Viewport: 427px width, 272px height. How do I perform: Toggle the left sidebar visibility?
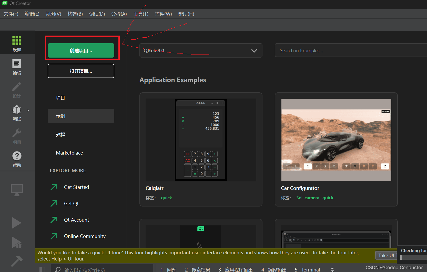pos(42,269)
